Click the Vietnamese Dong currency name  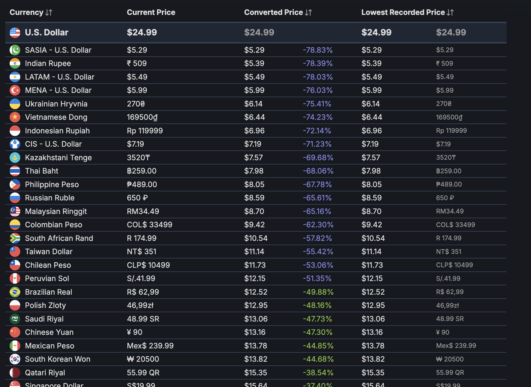pos(56,117)
